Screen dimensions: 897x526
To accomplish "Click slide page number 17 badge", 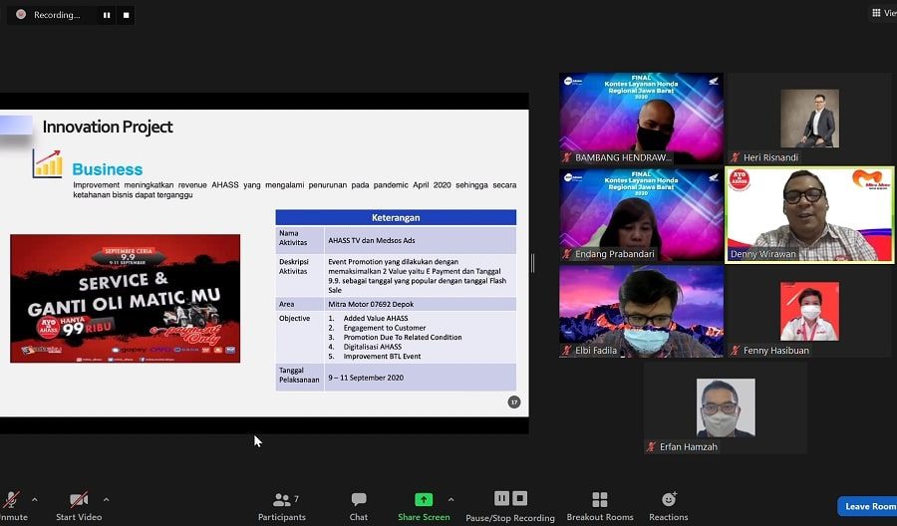I will click(513, 401).
